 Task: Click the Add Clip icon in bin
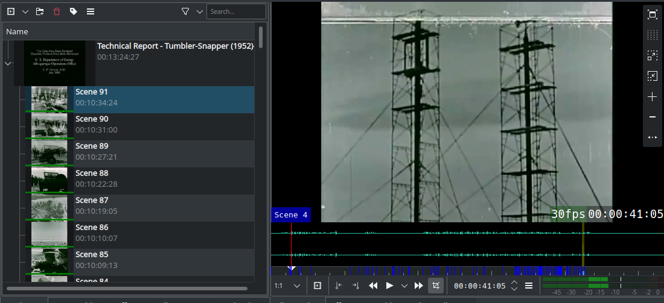11,11
